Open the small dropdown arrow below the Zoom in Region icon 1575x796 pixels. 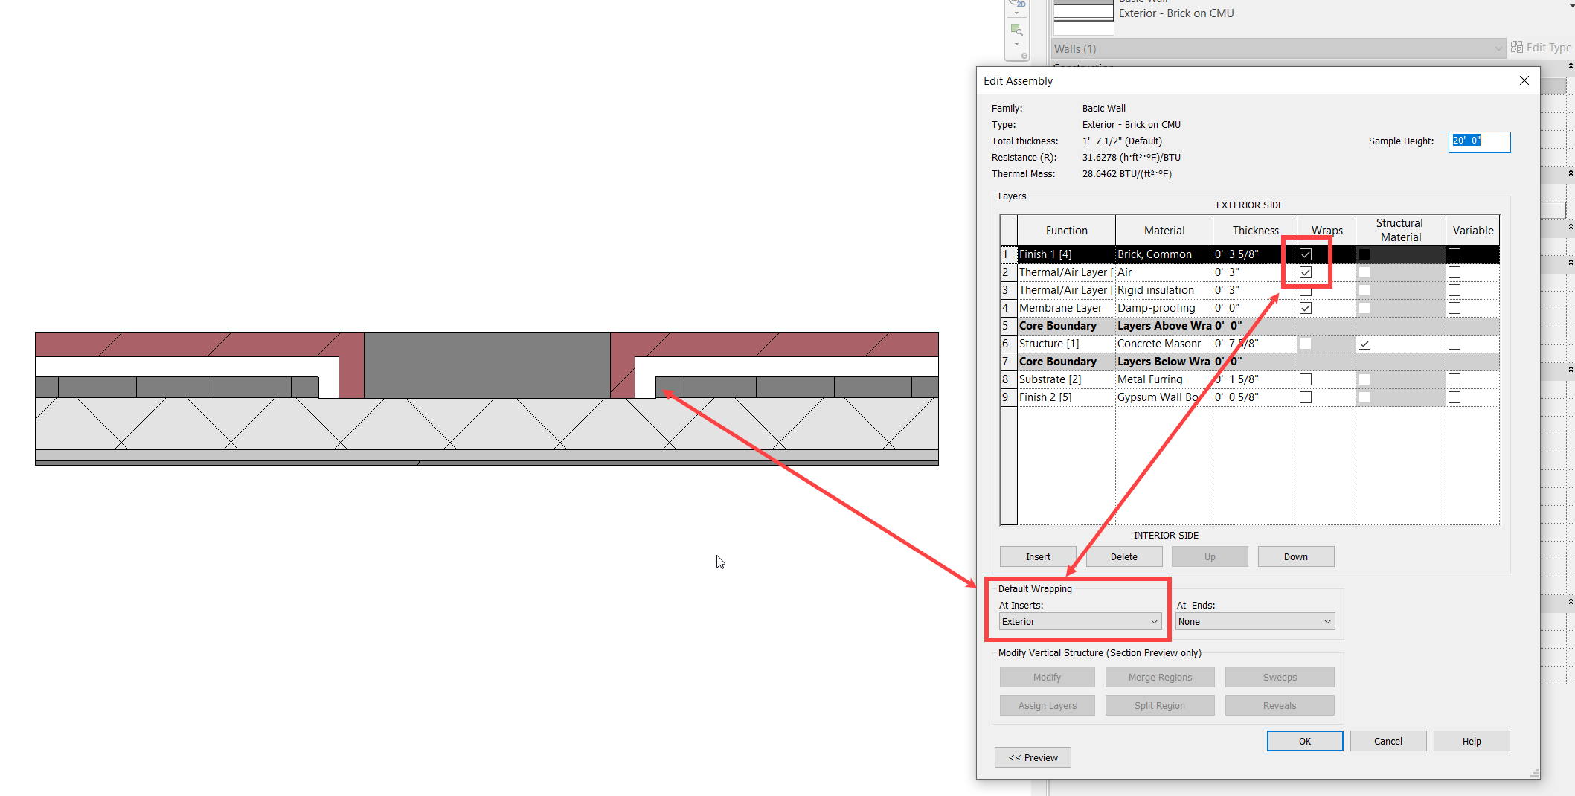pos(1016,44)
